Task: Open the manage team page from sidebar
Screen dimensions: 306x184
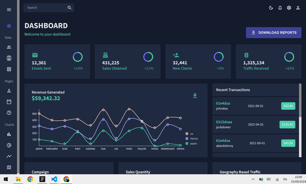Action: (x=9, y=47)
